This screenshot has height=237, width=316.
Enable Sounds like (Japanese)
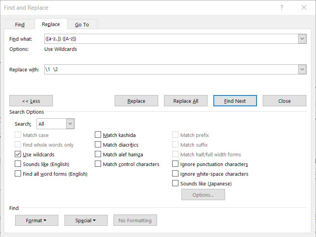175,183
